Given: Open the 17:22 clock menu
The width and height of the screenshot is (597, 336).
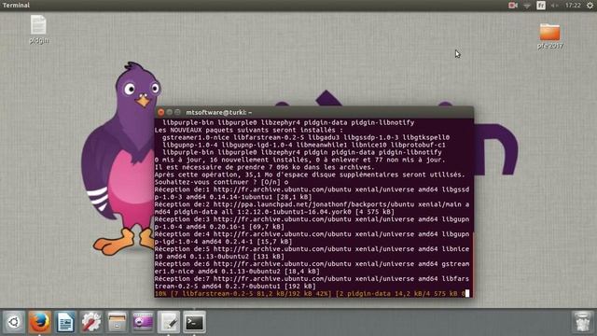Looking at the screenshot, I should (x=573, y=6).
